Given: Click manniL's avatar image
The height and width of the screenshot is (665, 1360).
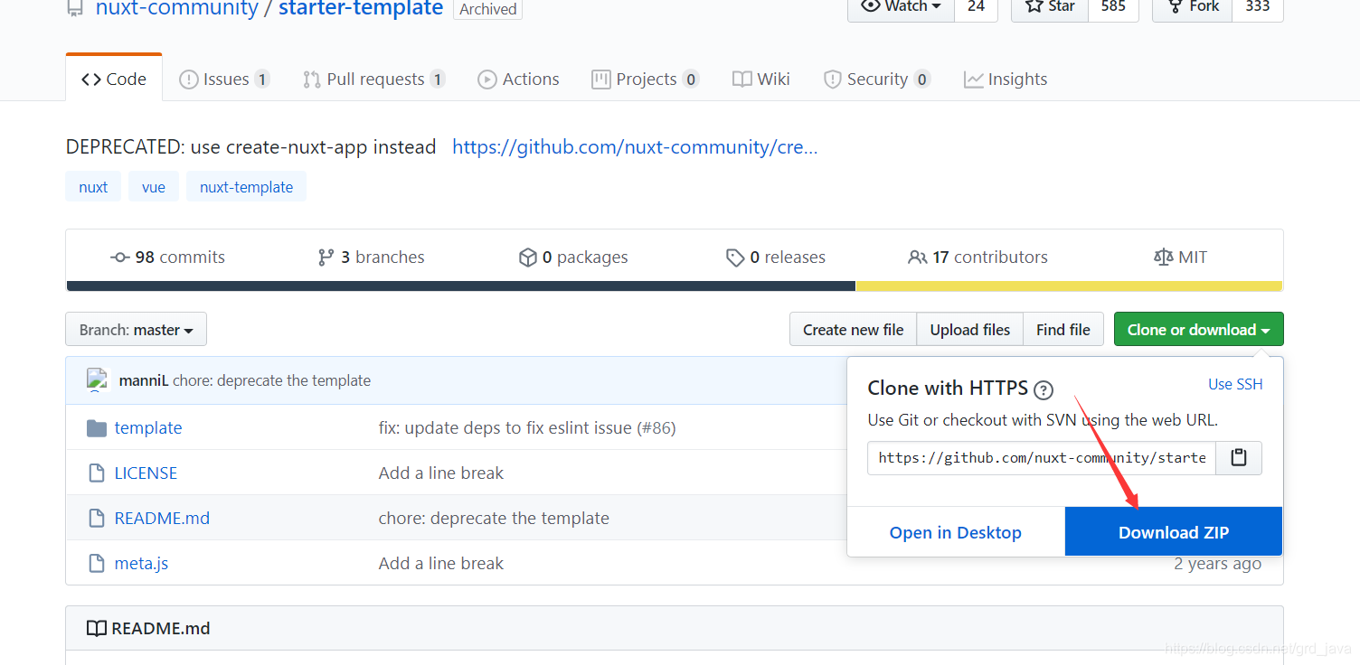Looking at the screenshot, I should point(98,379).
